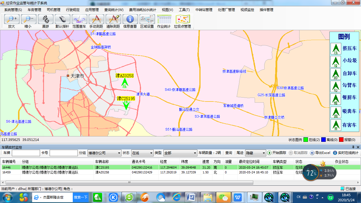Click the 作业统计 statistics icon

164,19
